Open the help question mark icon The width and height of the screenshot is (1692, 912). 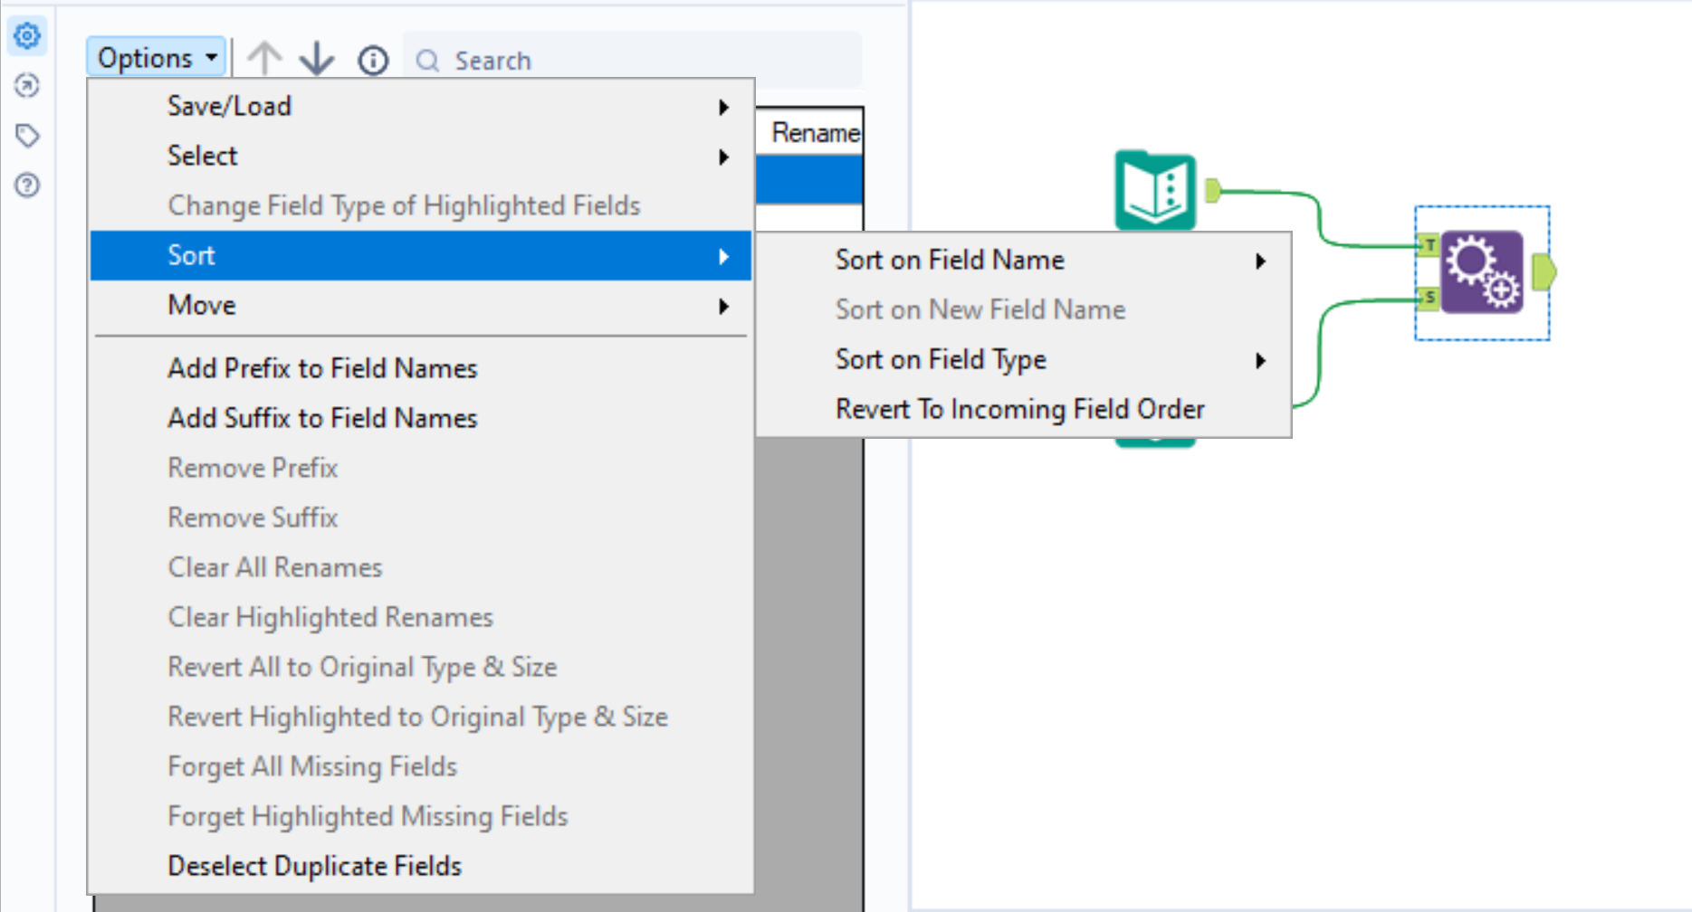[27, 185]
